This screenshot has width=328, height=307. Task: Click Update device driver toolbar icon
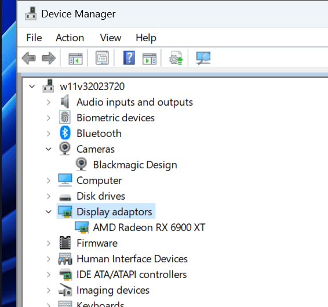pos(176,57)
